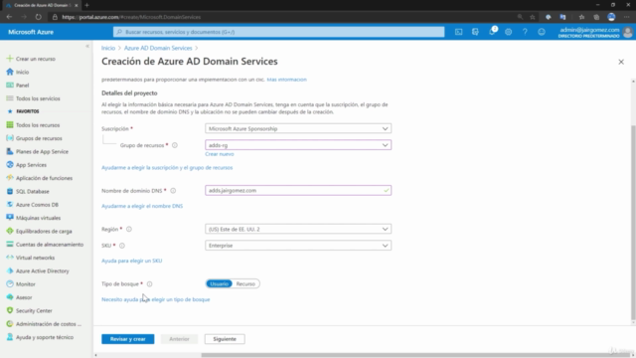Click info icon beside Grupo de recursos
This screenshot has width=636, height=358.
[175, 145]
